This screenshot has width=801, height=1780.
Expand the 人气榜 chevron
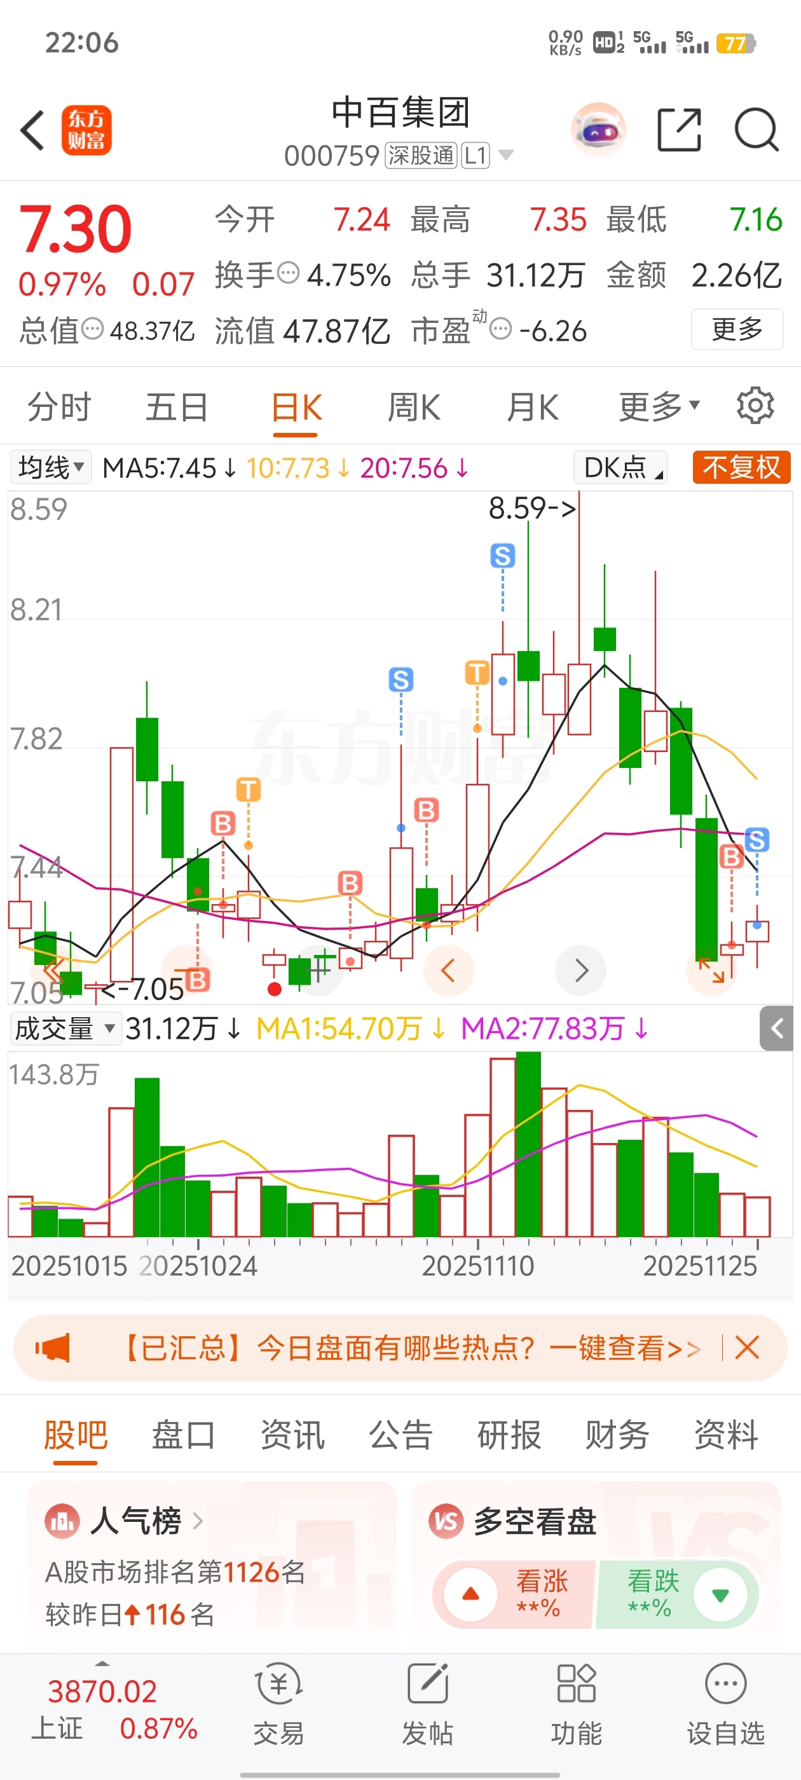198,1521
